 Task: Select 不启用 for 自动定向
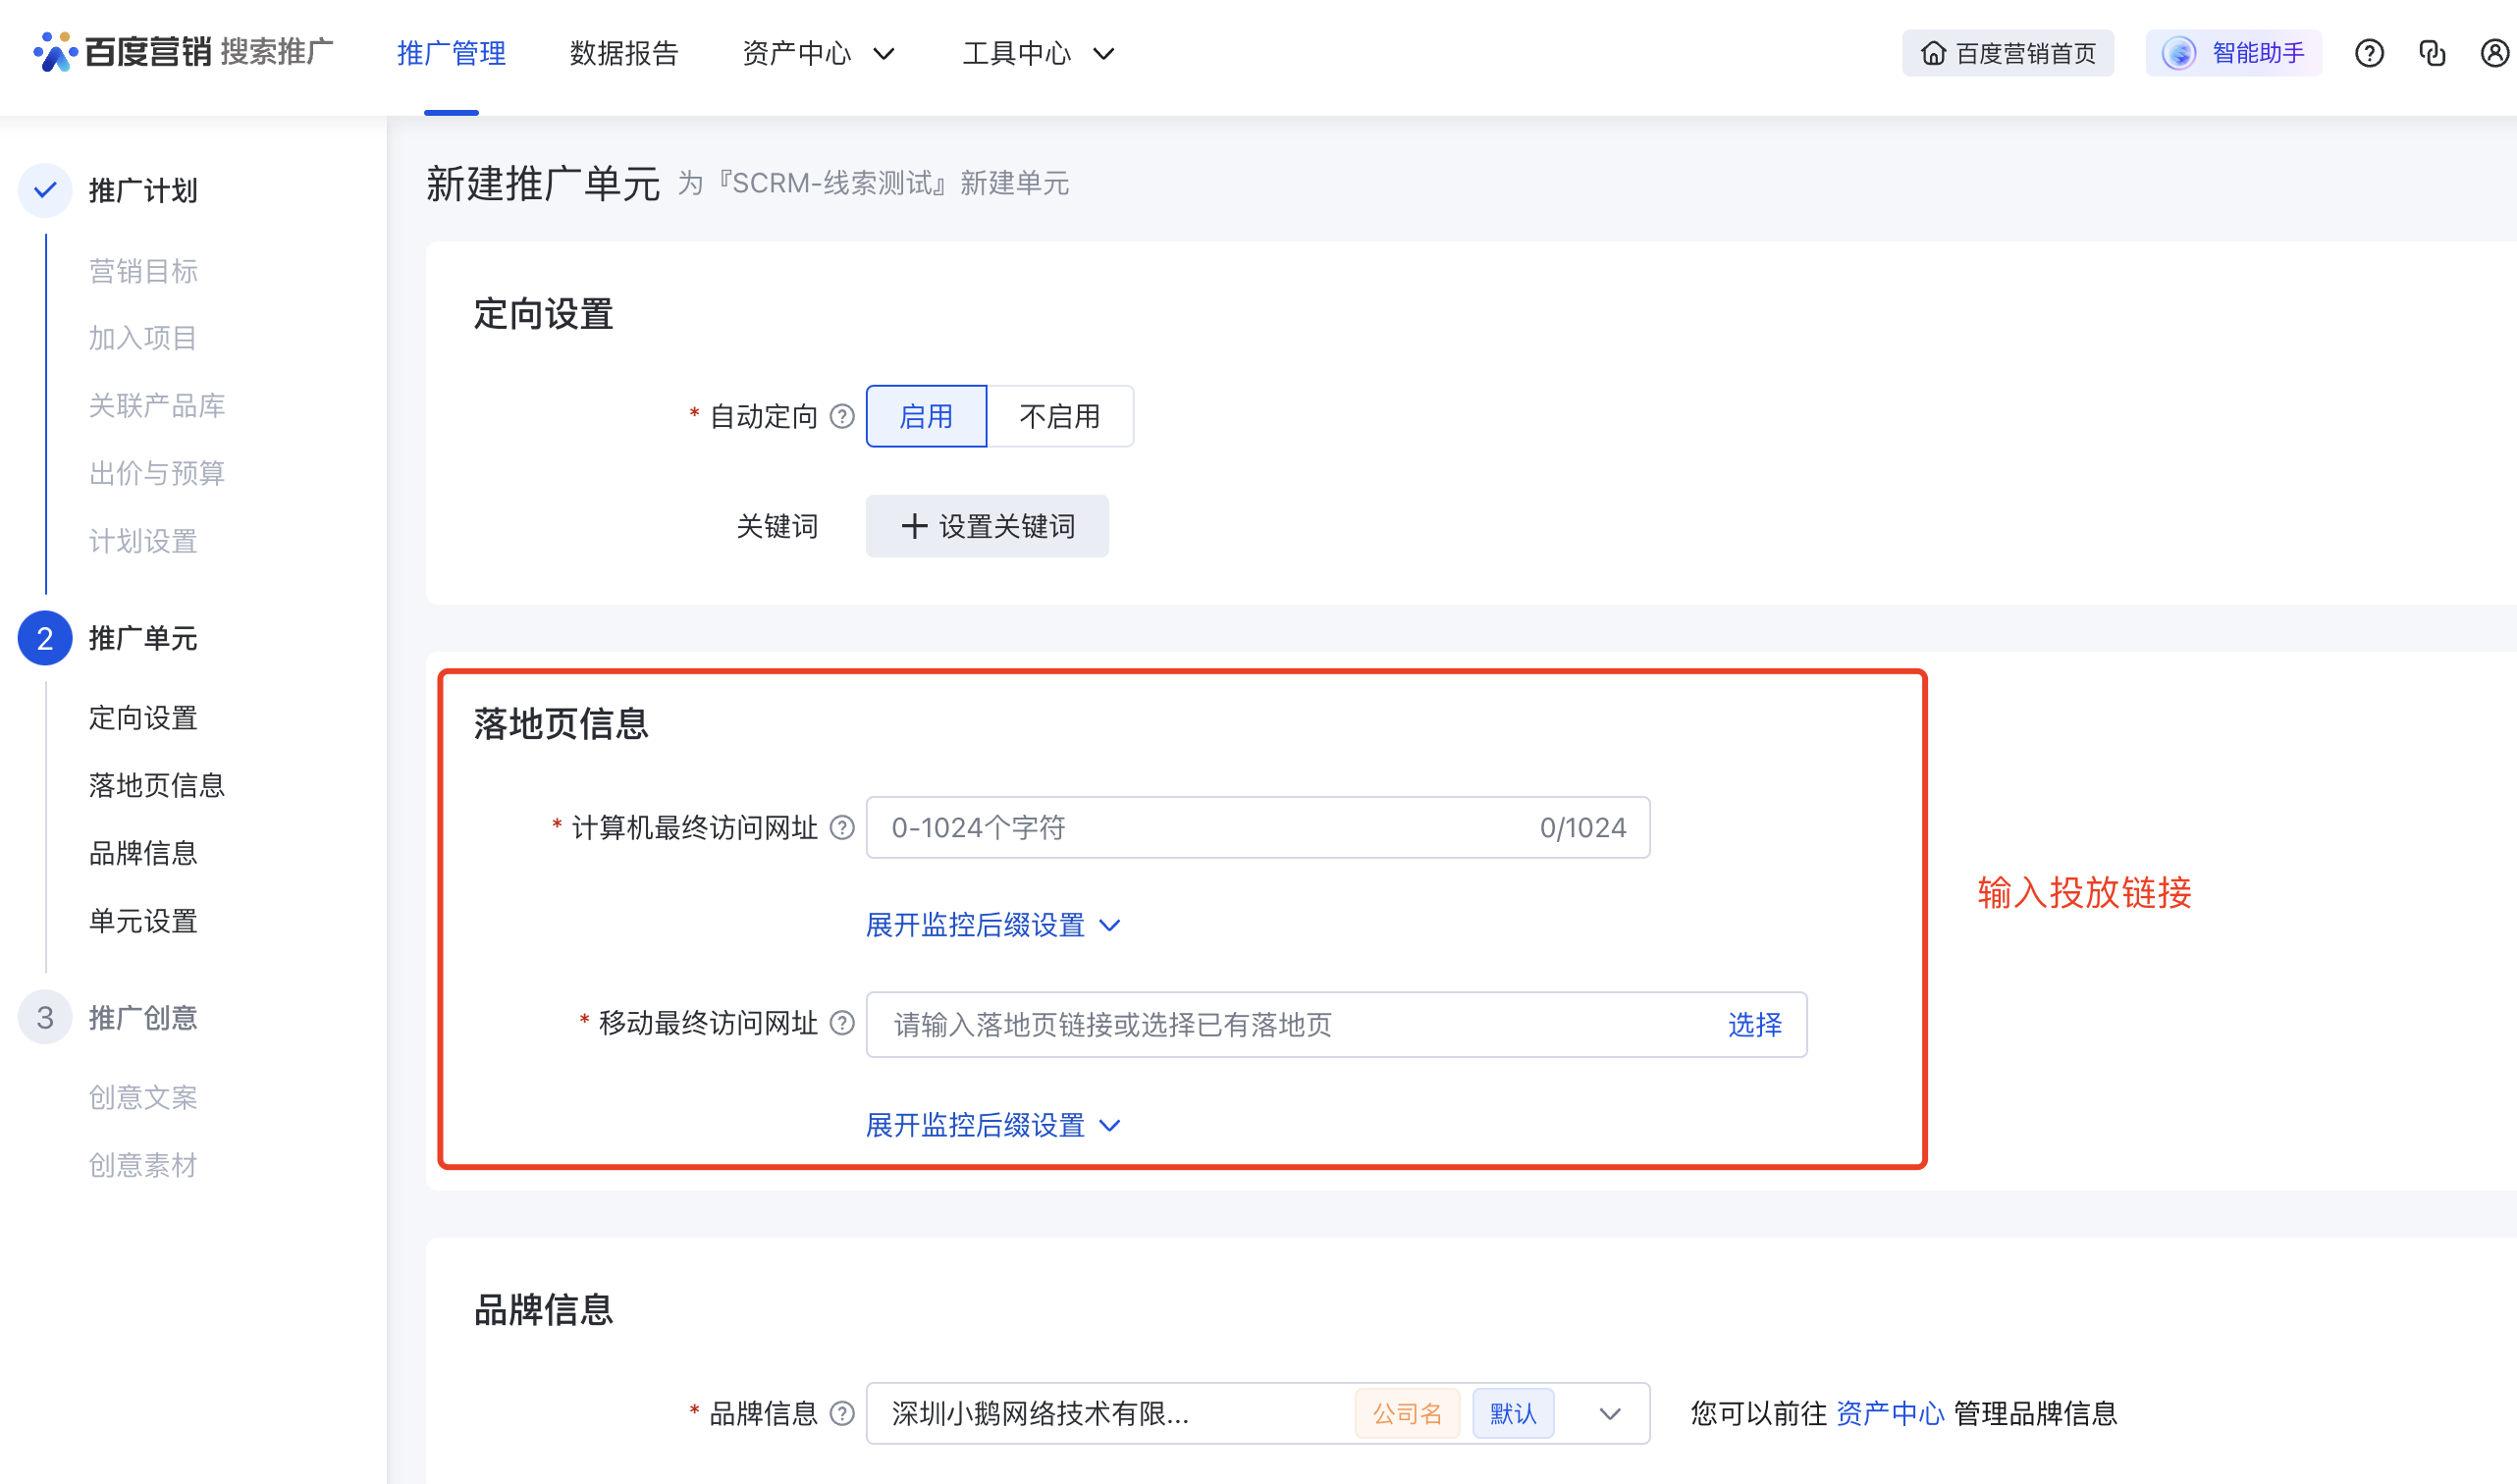pyautogui.click(x=1060, y=416)
